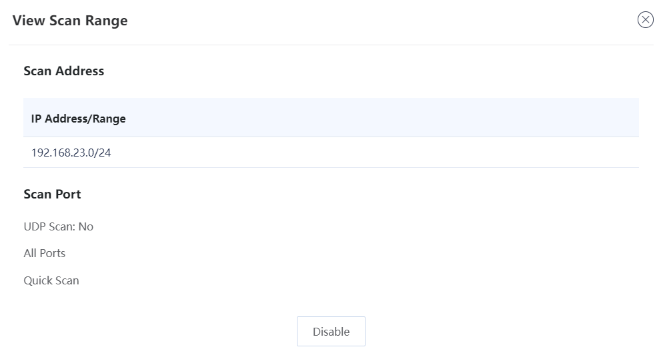Click the word Ports in All Ports
Image resolution: width=657 pixels, height=359 pixels.
pos(52,253)
